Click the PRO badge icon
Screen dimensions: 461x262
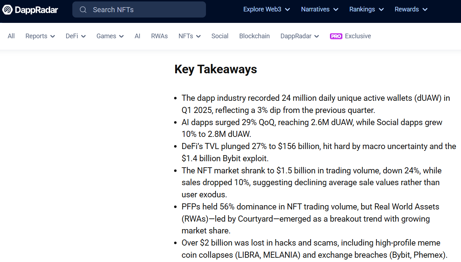[336, 36]
